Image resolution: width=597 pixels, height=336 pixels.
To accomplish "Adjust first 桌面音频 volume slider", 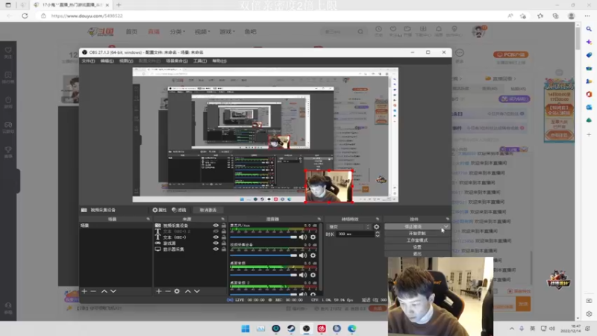I will 263,275.
